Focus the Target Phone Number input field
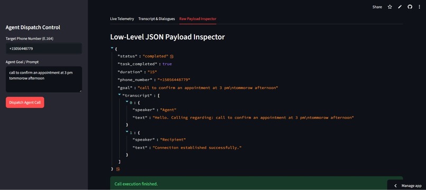This screenshot has width=426, height=190. tap(44, 49)
